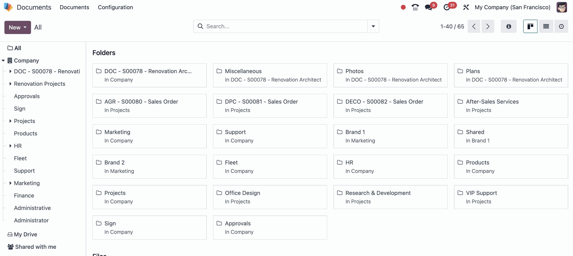Open the info details panel icon
This screenshot has height=256, width=573.
[x=509, y=27]
